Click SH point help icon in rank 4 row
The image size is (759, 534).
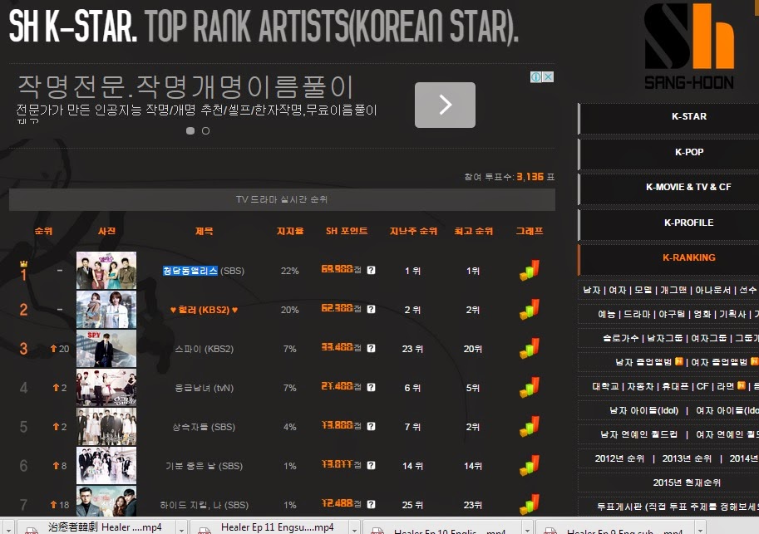tap(372, 388)
